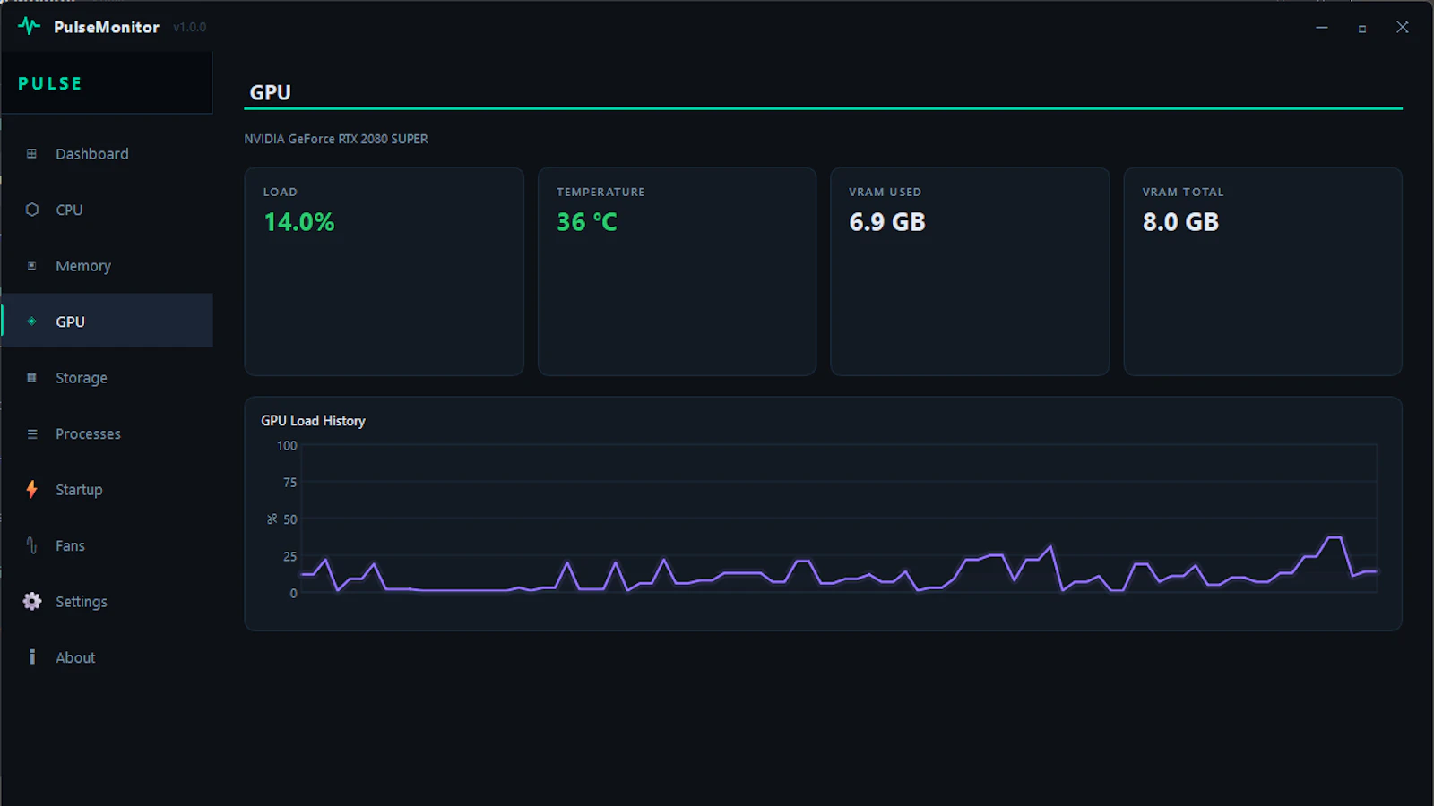
Task: Click the 0 y-axis label
Action: [293, 593]
